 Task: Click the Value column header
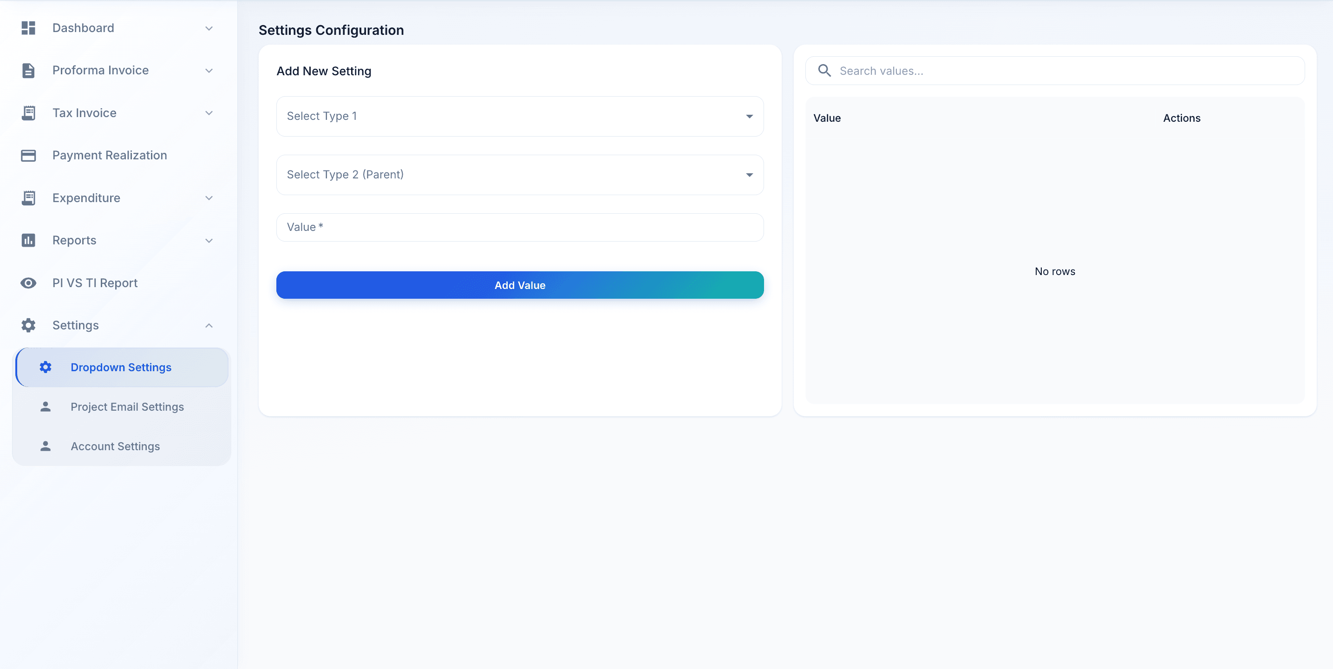[x=827, y=118]
